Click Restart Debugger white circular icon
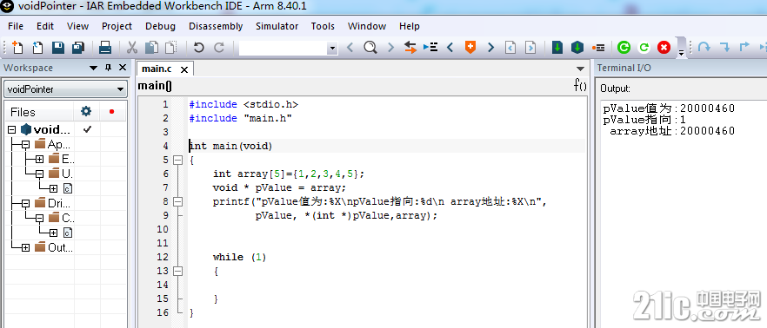Image resolution: width=767 pixels, height=328 pixels. pos(644,48)
